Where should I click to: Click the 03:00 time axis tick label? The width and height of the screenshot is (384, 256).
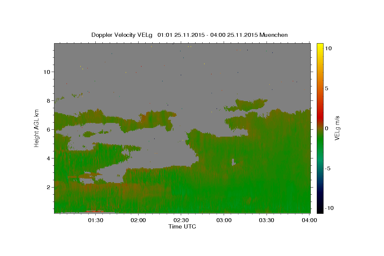click(x=224, y=220)
